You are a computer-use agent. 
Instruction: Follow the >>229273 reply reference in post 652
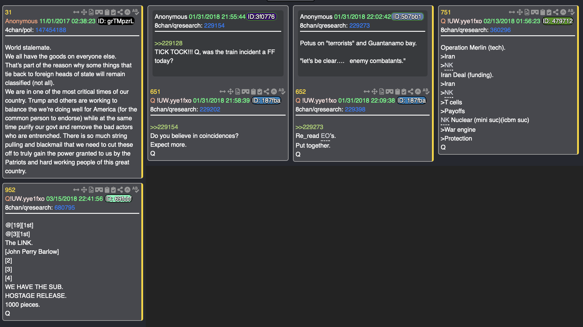(309, 127)
